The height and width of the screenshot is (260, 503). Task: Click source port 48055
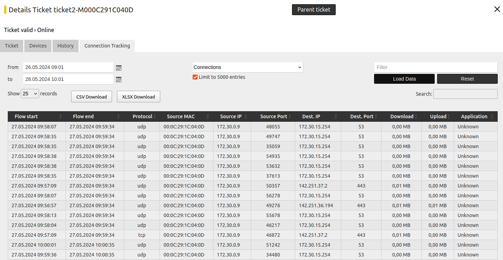(x=273, y=127)
